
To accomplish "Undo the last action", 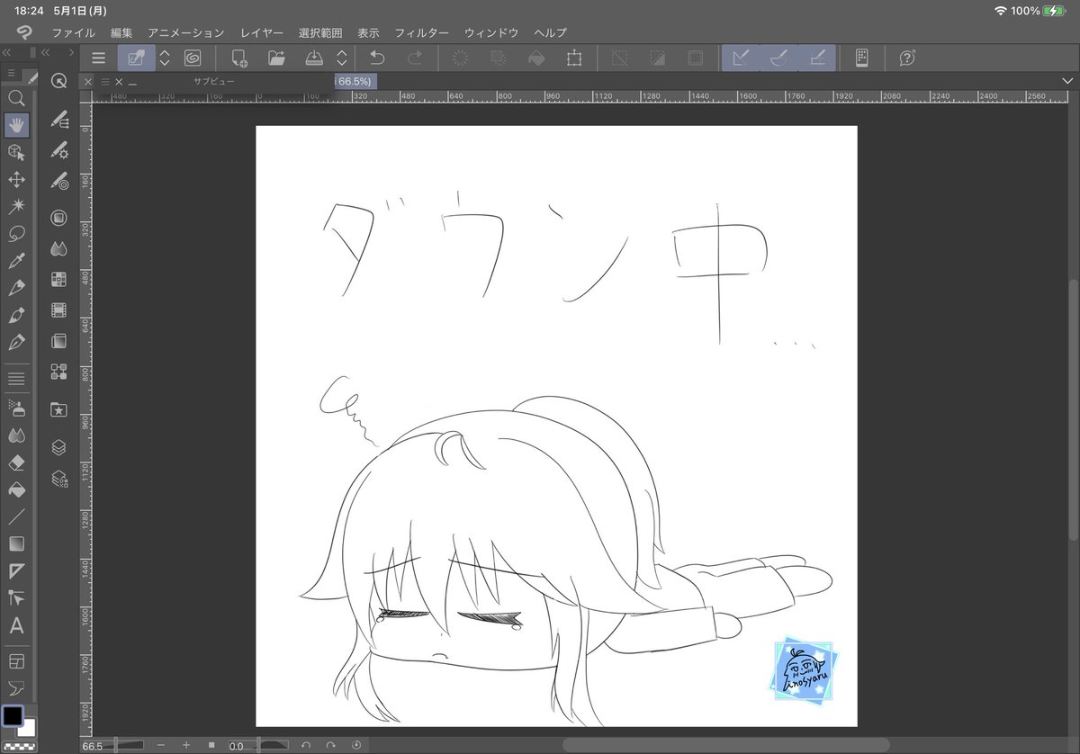I will tap(378, 58).
